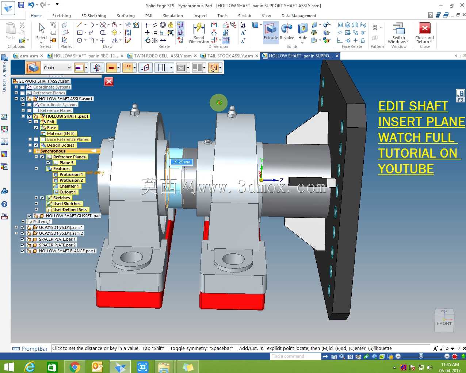Open File Explorer from taskbar
Screen dimensions: 466x373
coord(164,367)
